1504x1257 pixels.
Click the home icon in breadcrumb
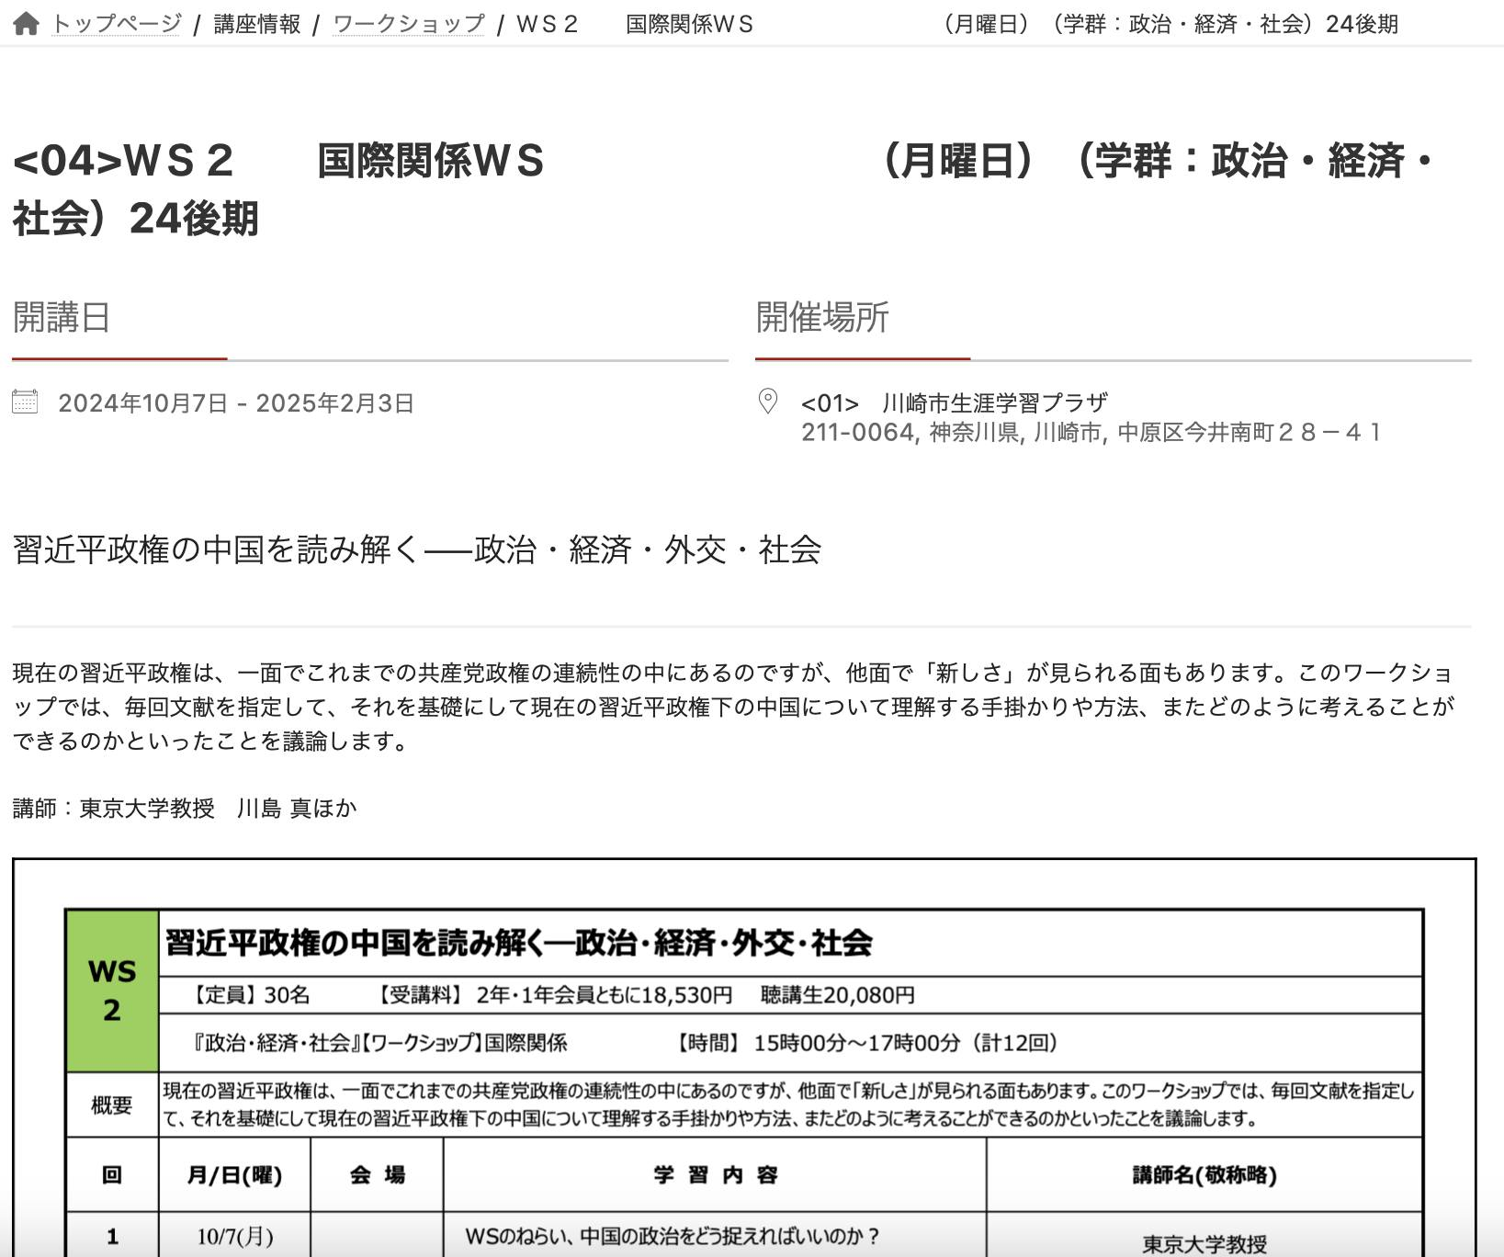click(x=26, y=23)
